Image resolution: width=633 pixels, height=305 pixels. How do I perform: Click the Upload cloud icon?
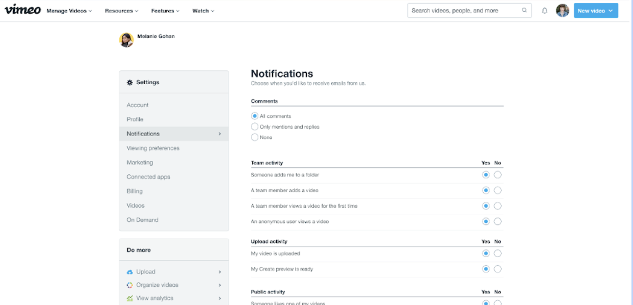pos(130,272)
